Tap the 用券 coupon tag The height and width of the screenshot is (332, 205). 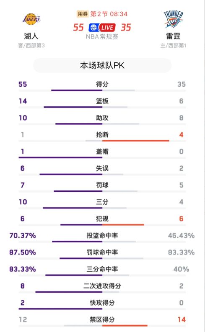click(83, 14)
